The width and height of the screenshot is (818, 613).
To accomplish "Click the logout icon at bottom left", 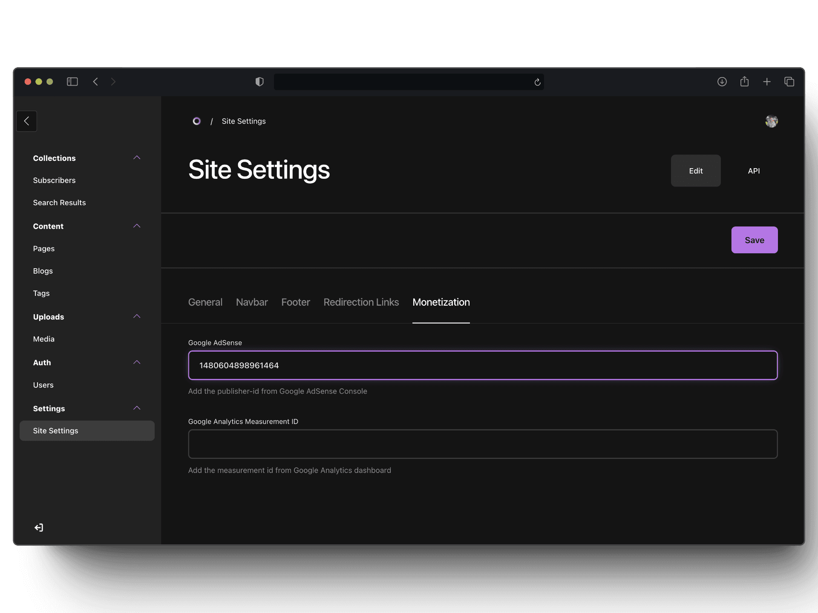I will 39,527.
